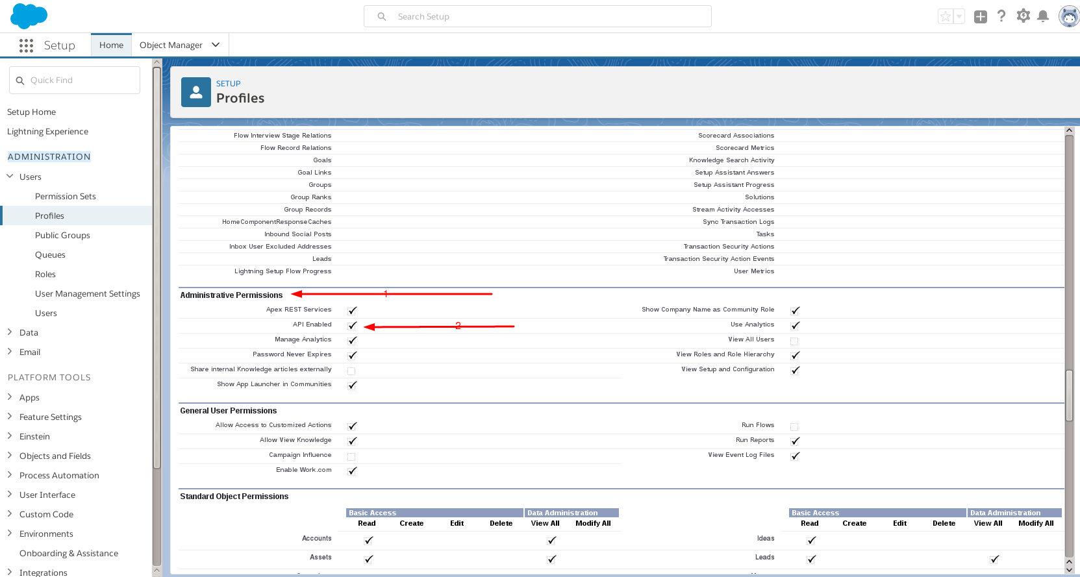
Task: Expand the Data section
Action: point(10,332)
